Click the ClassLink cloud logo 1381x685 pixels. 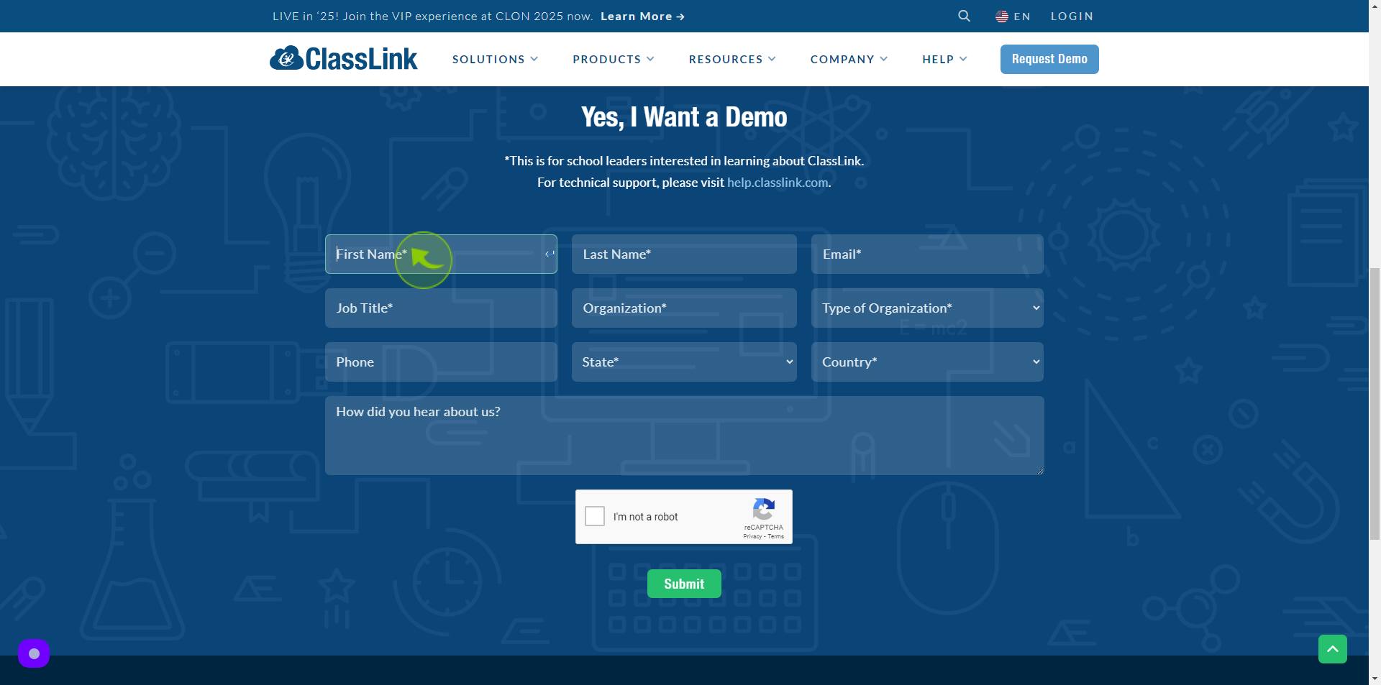pyautogui.click(x=343, y=59)
